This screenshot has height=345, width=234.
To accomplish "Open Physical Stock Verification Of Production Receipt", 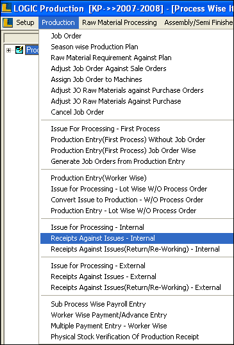I will pos(125,337).
